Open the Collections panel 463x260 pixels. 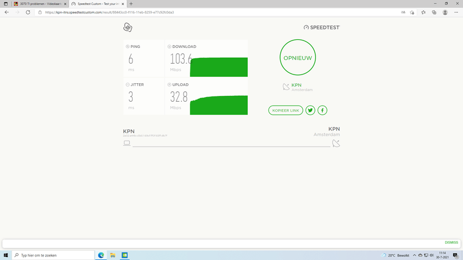click(x=434, y=12)
